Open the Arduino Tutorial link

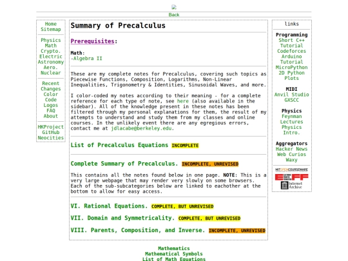(291, 59)
